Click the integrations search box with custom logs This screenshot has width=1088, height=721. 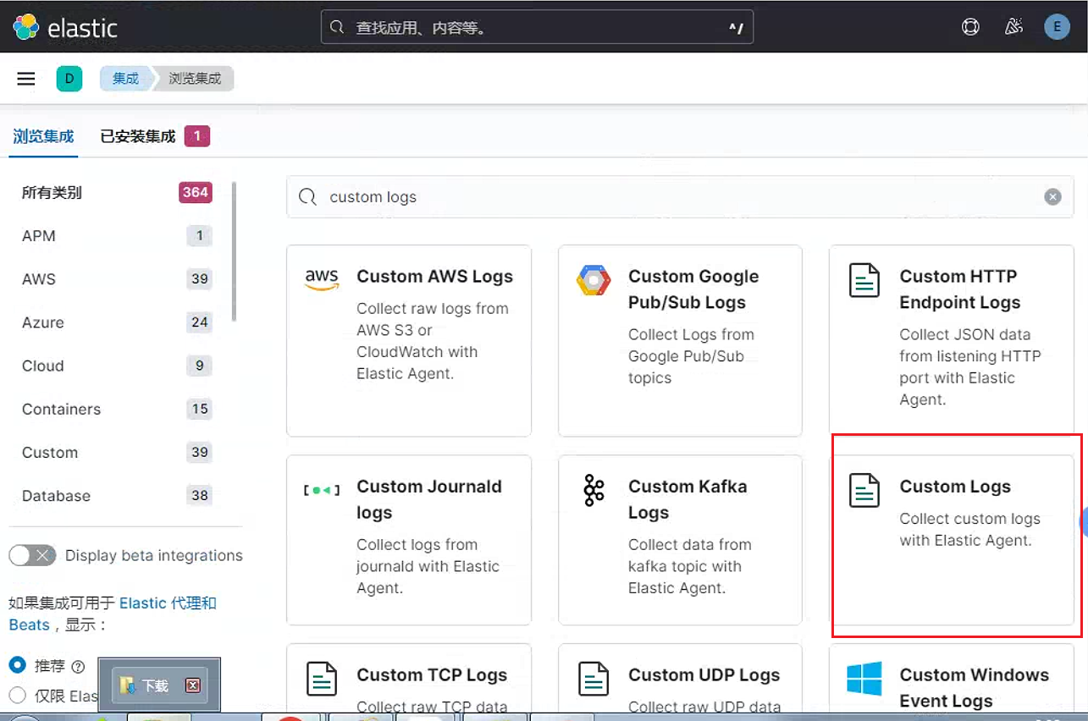click(x=680, y=197)
